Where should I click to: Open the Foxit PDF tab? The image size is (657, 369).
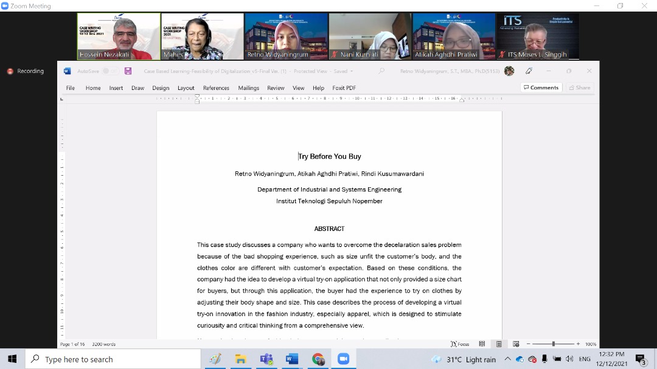pos(344,88)
